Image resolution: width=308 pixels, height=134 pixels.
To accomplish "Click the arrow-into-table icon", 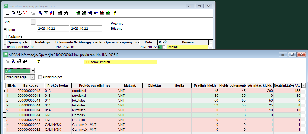I will (96, 13).
